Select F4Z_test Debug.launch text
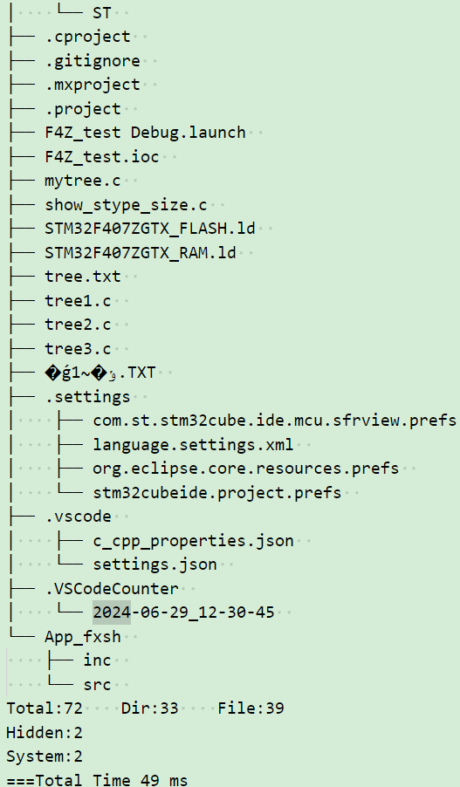This screenshot has width=460, height=787. pos(145,133)
